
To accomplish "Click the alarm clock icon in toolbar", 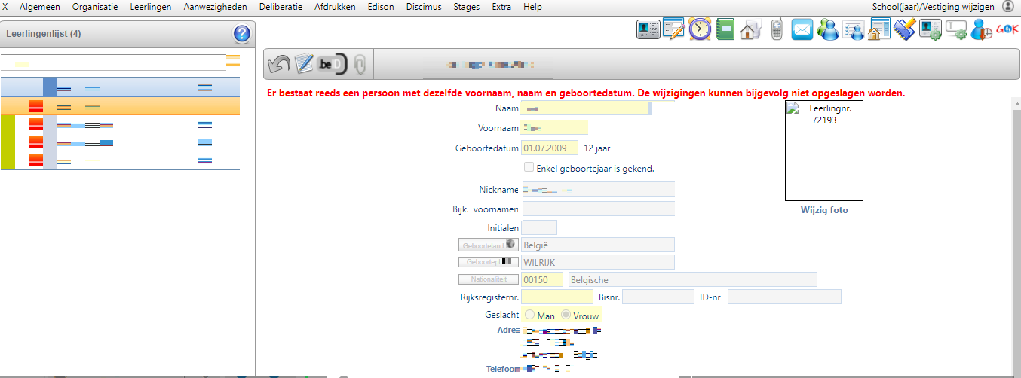I will click(700, 29).
